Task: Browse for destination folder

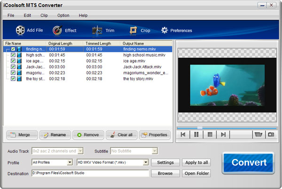Action: (x=165, y=173)
